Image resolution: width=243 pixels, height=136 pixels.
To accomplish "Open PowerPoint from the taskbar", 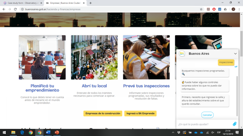I will 57,133.
